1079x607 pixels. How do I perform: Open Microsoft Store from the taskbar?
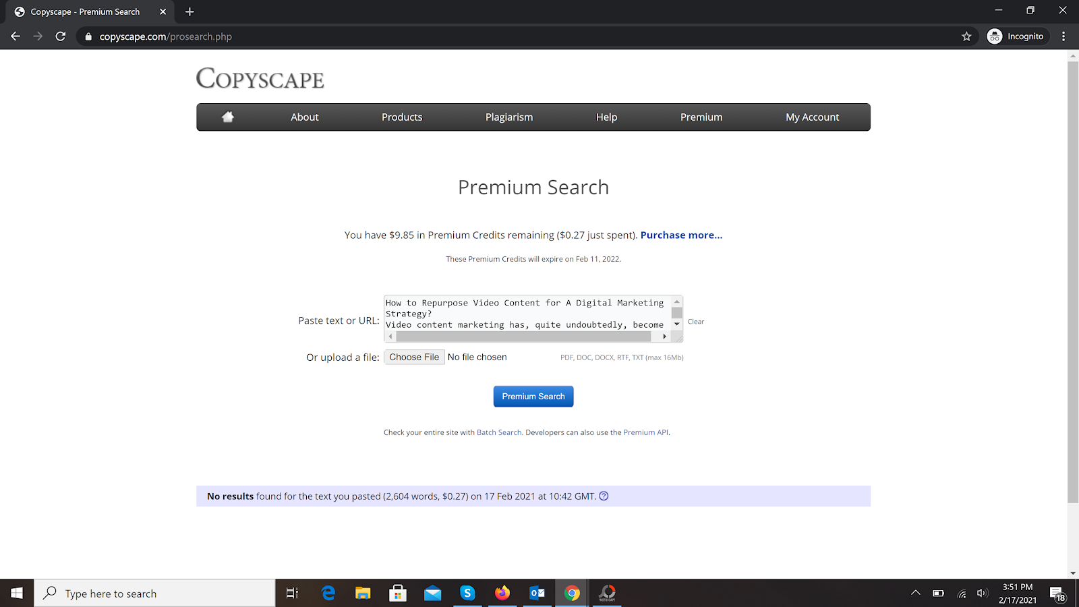(398, 593)
